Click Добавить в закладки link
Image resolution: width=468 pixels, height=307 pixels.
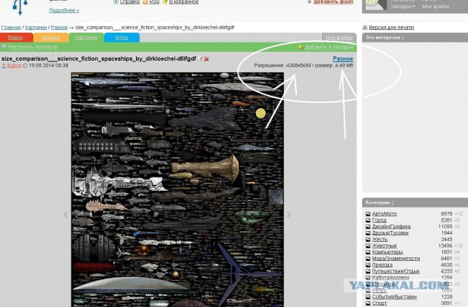[x=329, y=47]
